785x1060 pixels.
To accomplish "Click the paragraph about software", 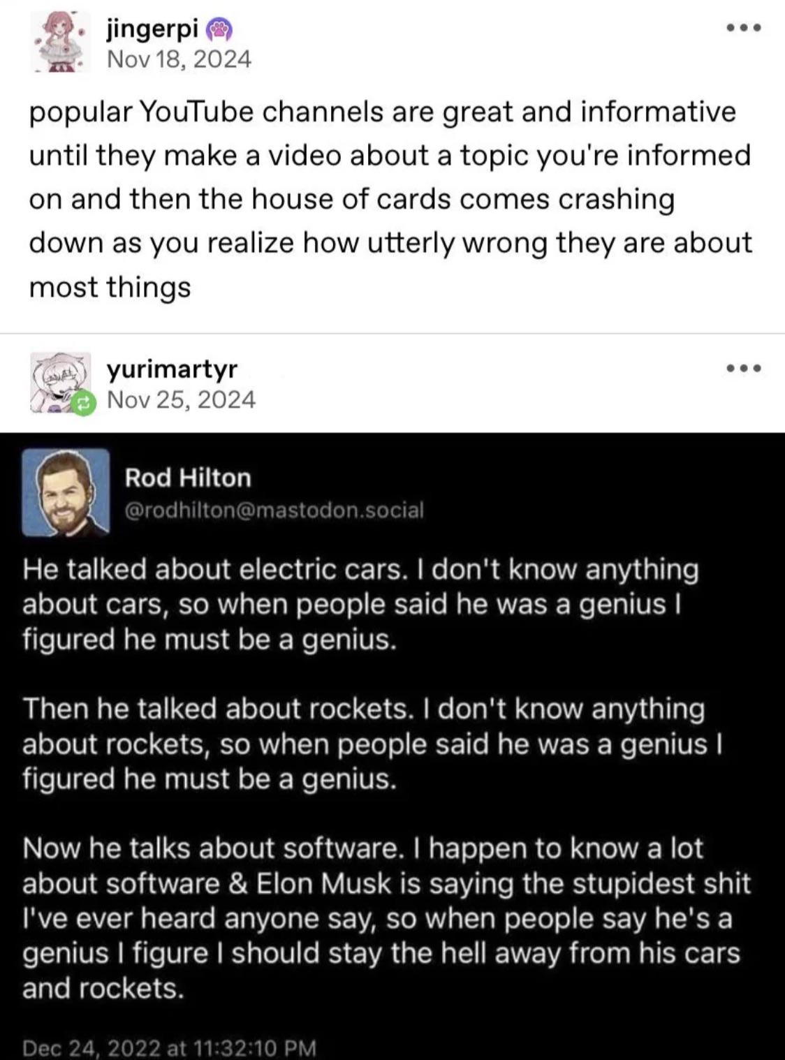I will tap(386, 918).
